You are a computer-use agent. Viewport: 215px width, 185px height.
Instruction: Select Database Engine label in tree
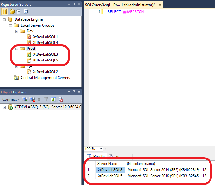29,19
